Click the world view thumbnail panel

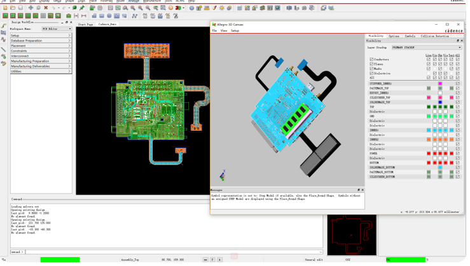[x=352, y=235]
